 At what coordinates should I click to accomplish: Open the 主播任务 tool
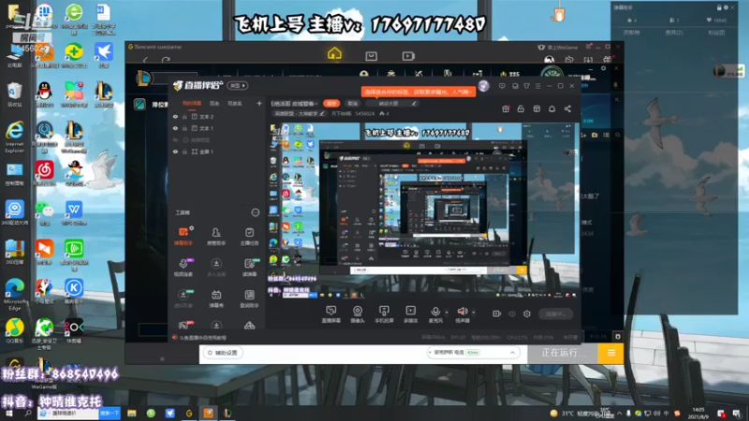point(249,236)
